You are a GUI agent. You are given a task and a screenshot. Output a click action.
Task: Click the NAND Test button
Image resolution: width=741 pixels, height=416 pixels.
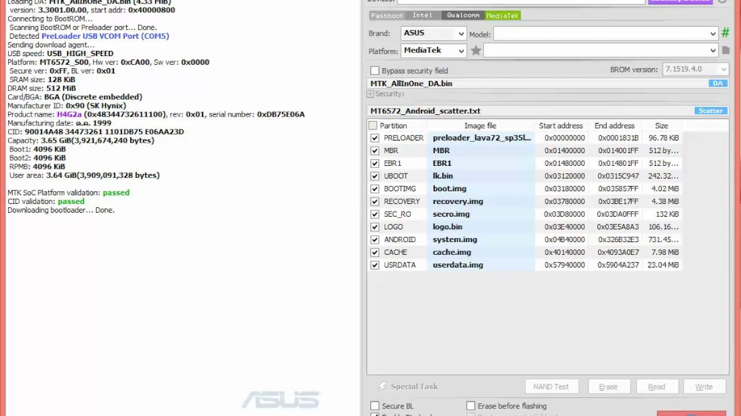(x=551, y=387)
